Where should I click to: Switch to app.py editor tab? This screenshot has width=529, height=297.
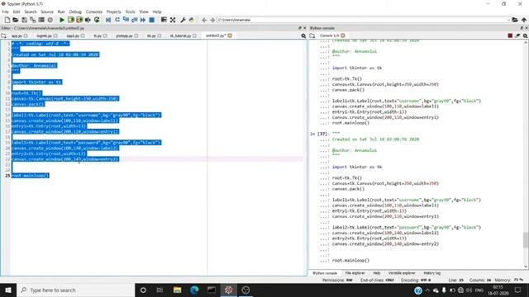(x=17, y=35)
